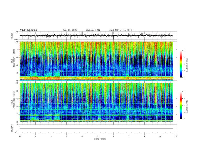Click the ch.2 "Frequency (kHz)" axis label
Screen dimensions: 198x153
[x=14, y=99]
